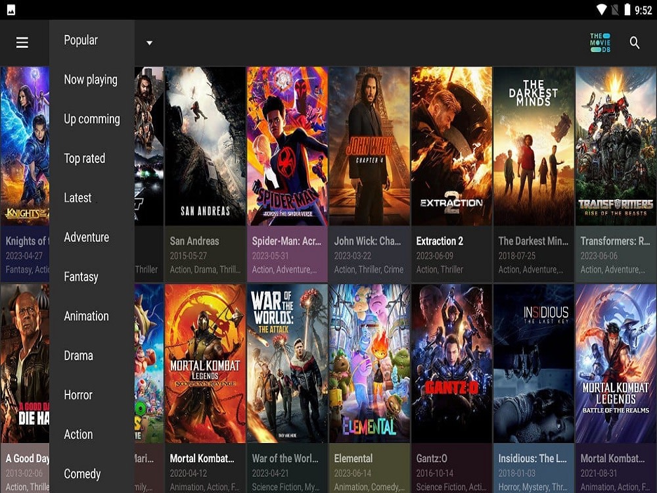Image resolution: width=657 pixels, height=493 pixels.
Task: Click the release date 2023-06-06
Action: pos(599,256)
